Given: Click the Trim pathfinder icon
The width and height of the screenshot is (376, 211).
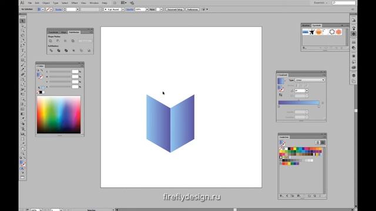Looking at the screenshot, I should point(59,50).
